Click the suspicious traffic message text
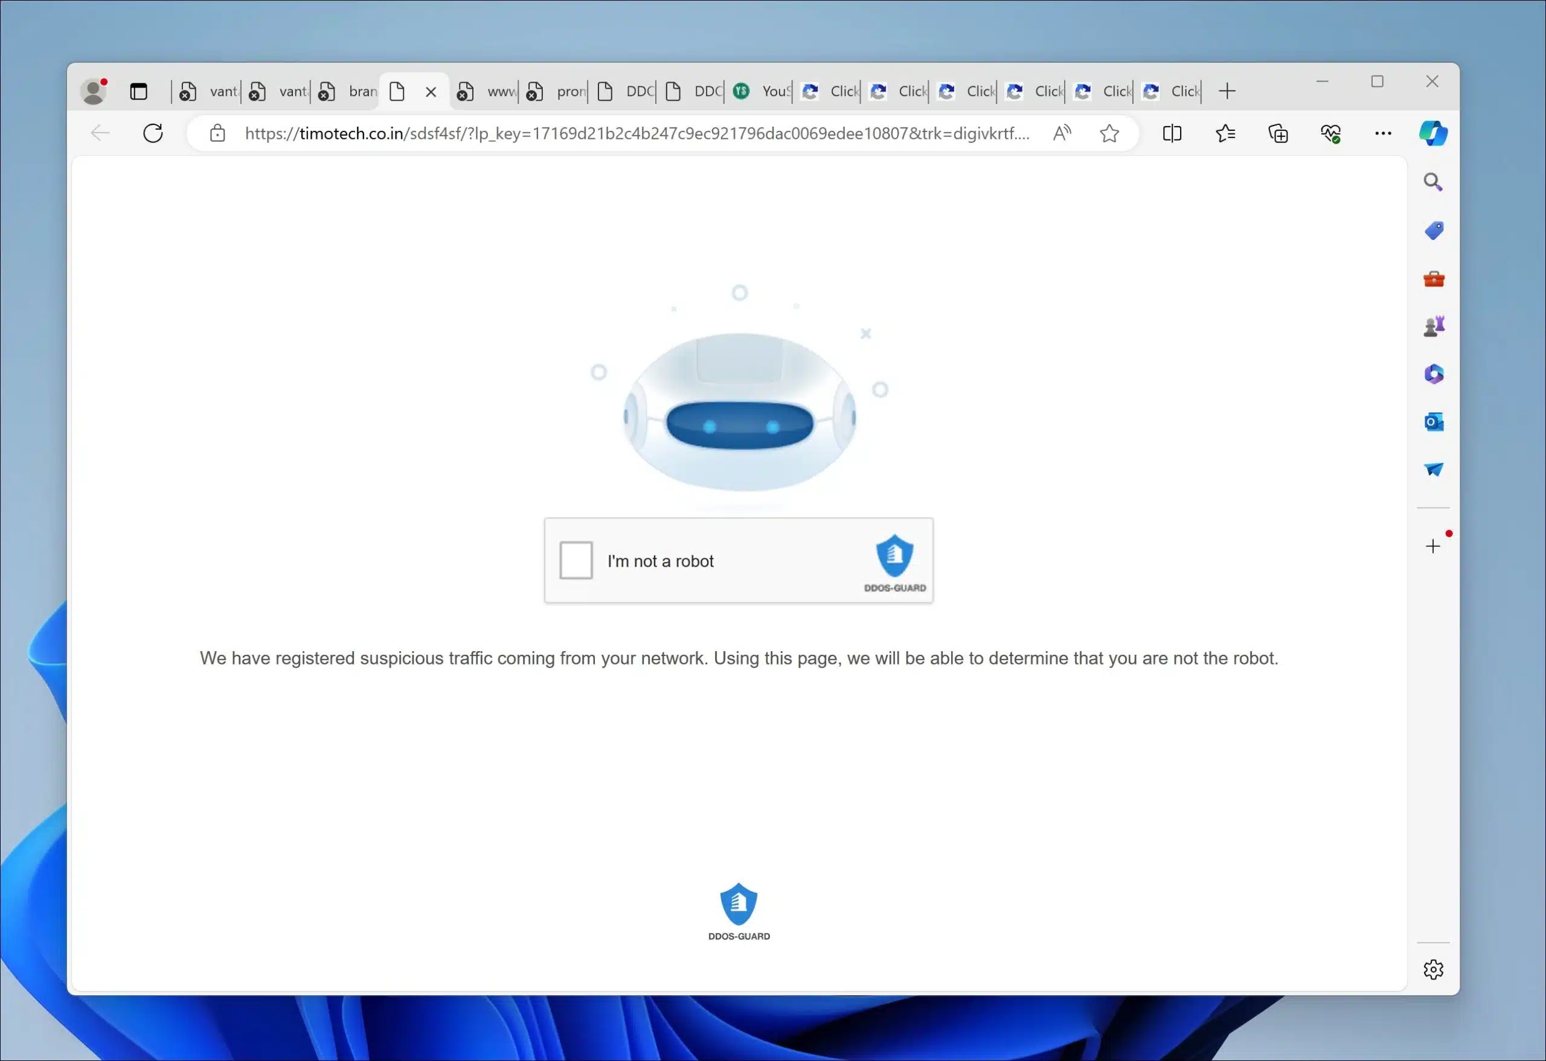The image size is (1546, 1061). (739, 658)
